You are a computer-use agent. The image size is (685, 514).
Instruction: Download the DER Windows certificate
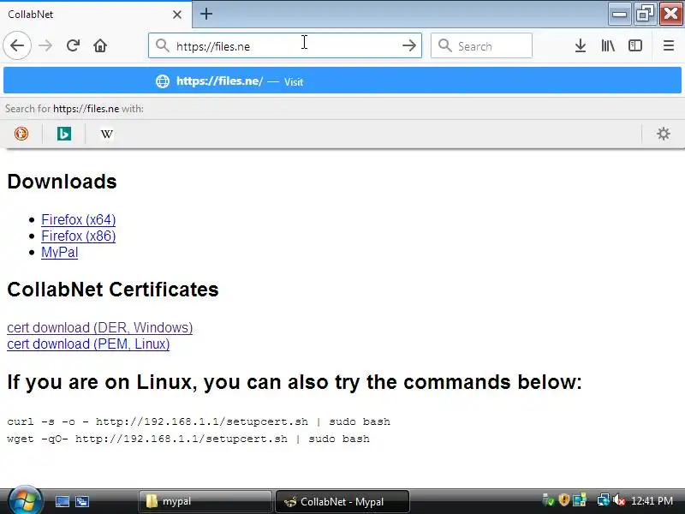coord(100,328)
